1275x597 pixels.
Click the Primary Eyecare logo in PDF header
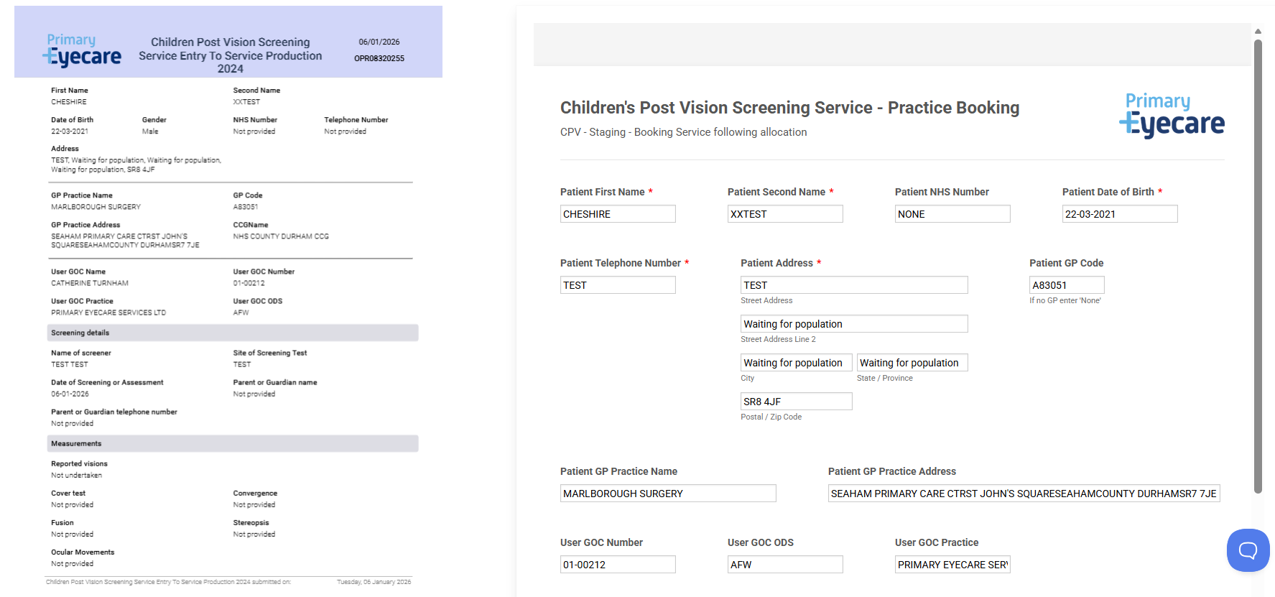82,50
